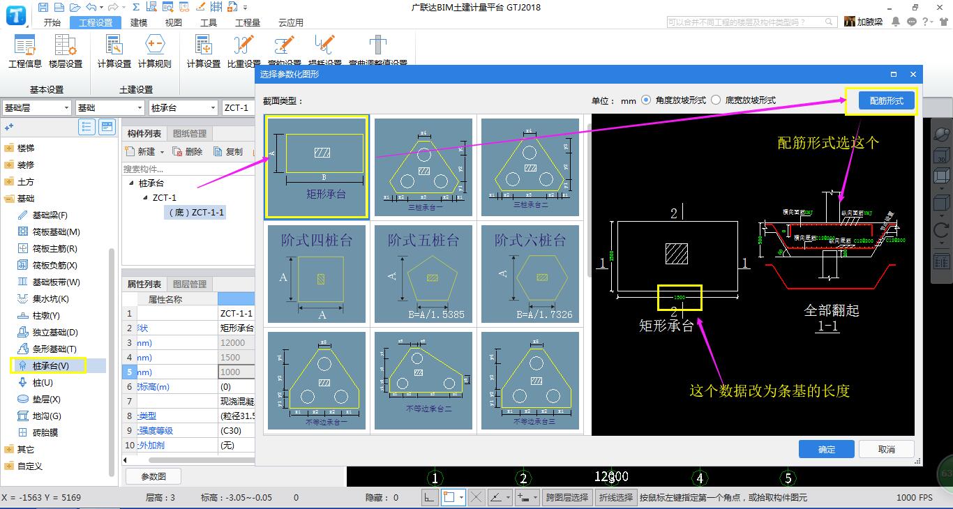This screenshot has width=953, height=509.
Task: Select 砖胎膜 component type
Action: tap(45, 433)
